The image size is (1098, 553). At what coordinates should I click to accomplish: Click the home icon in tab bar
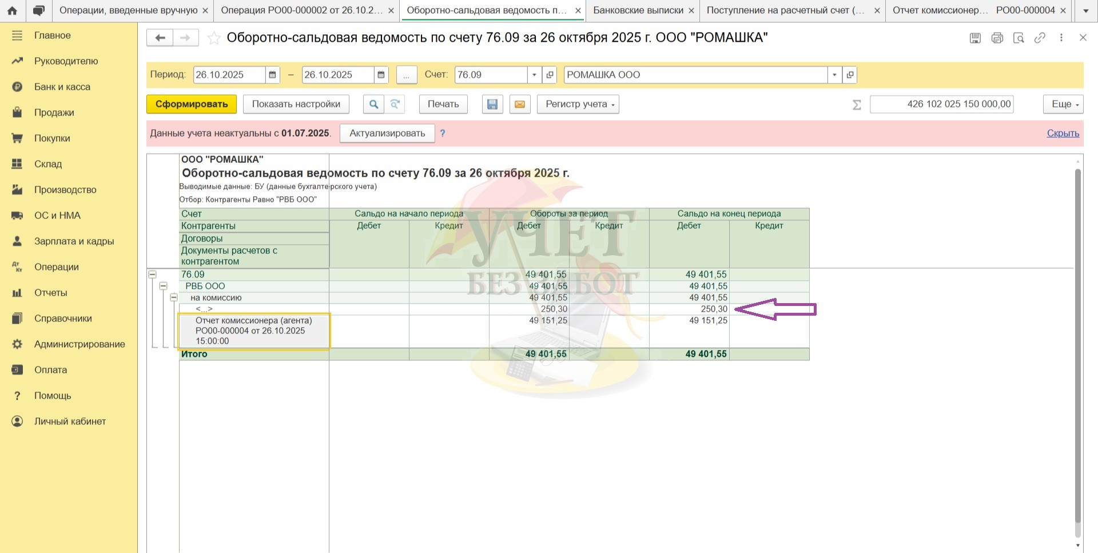12,11
